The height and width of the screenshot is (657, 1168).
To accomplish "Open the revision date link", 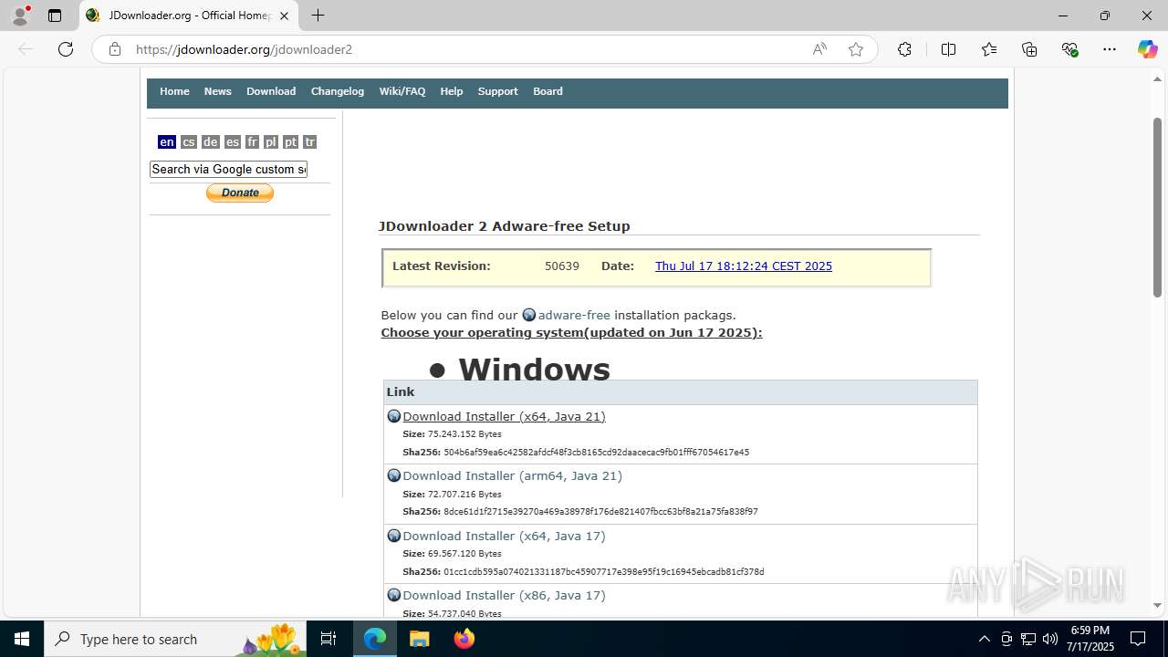I will tap(744, 266).
